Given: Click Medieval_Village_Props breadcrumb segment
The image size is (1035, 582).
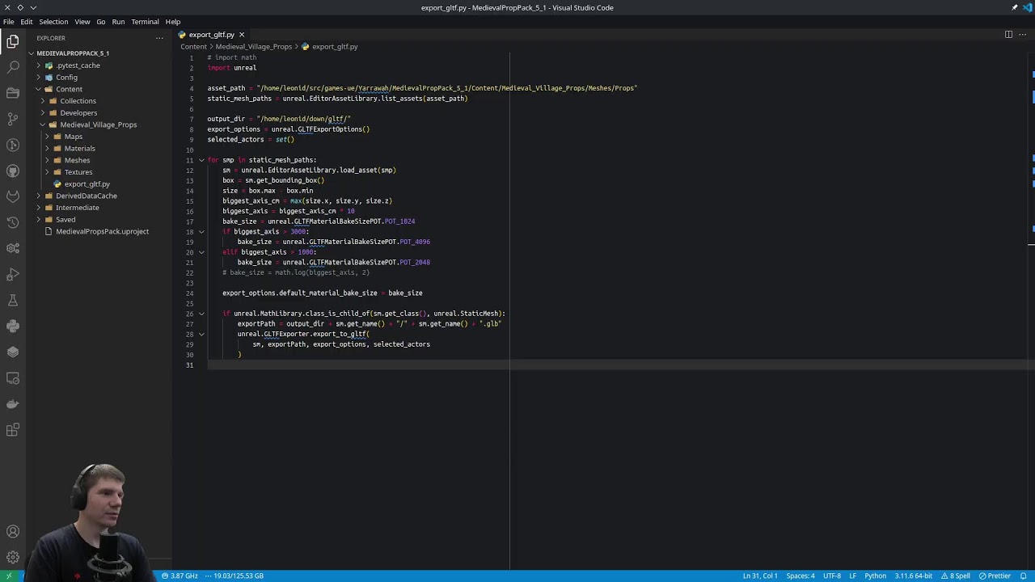Looking at the screenshot, I should click(x=253, y=47).
